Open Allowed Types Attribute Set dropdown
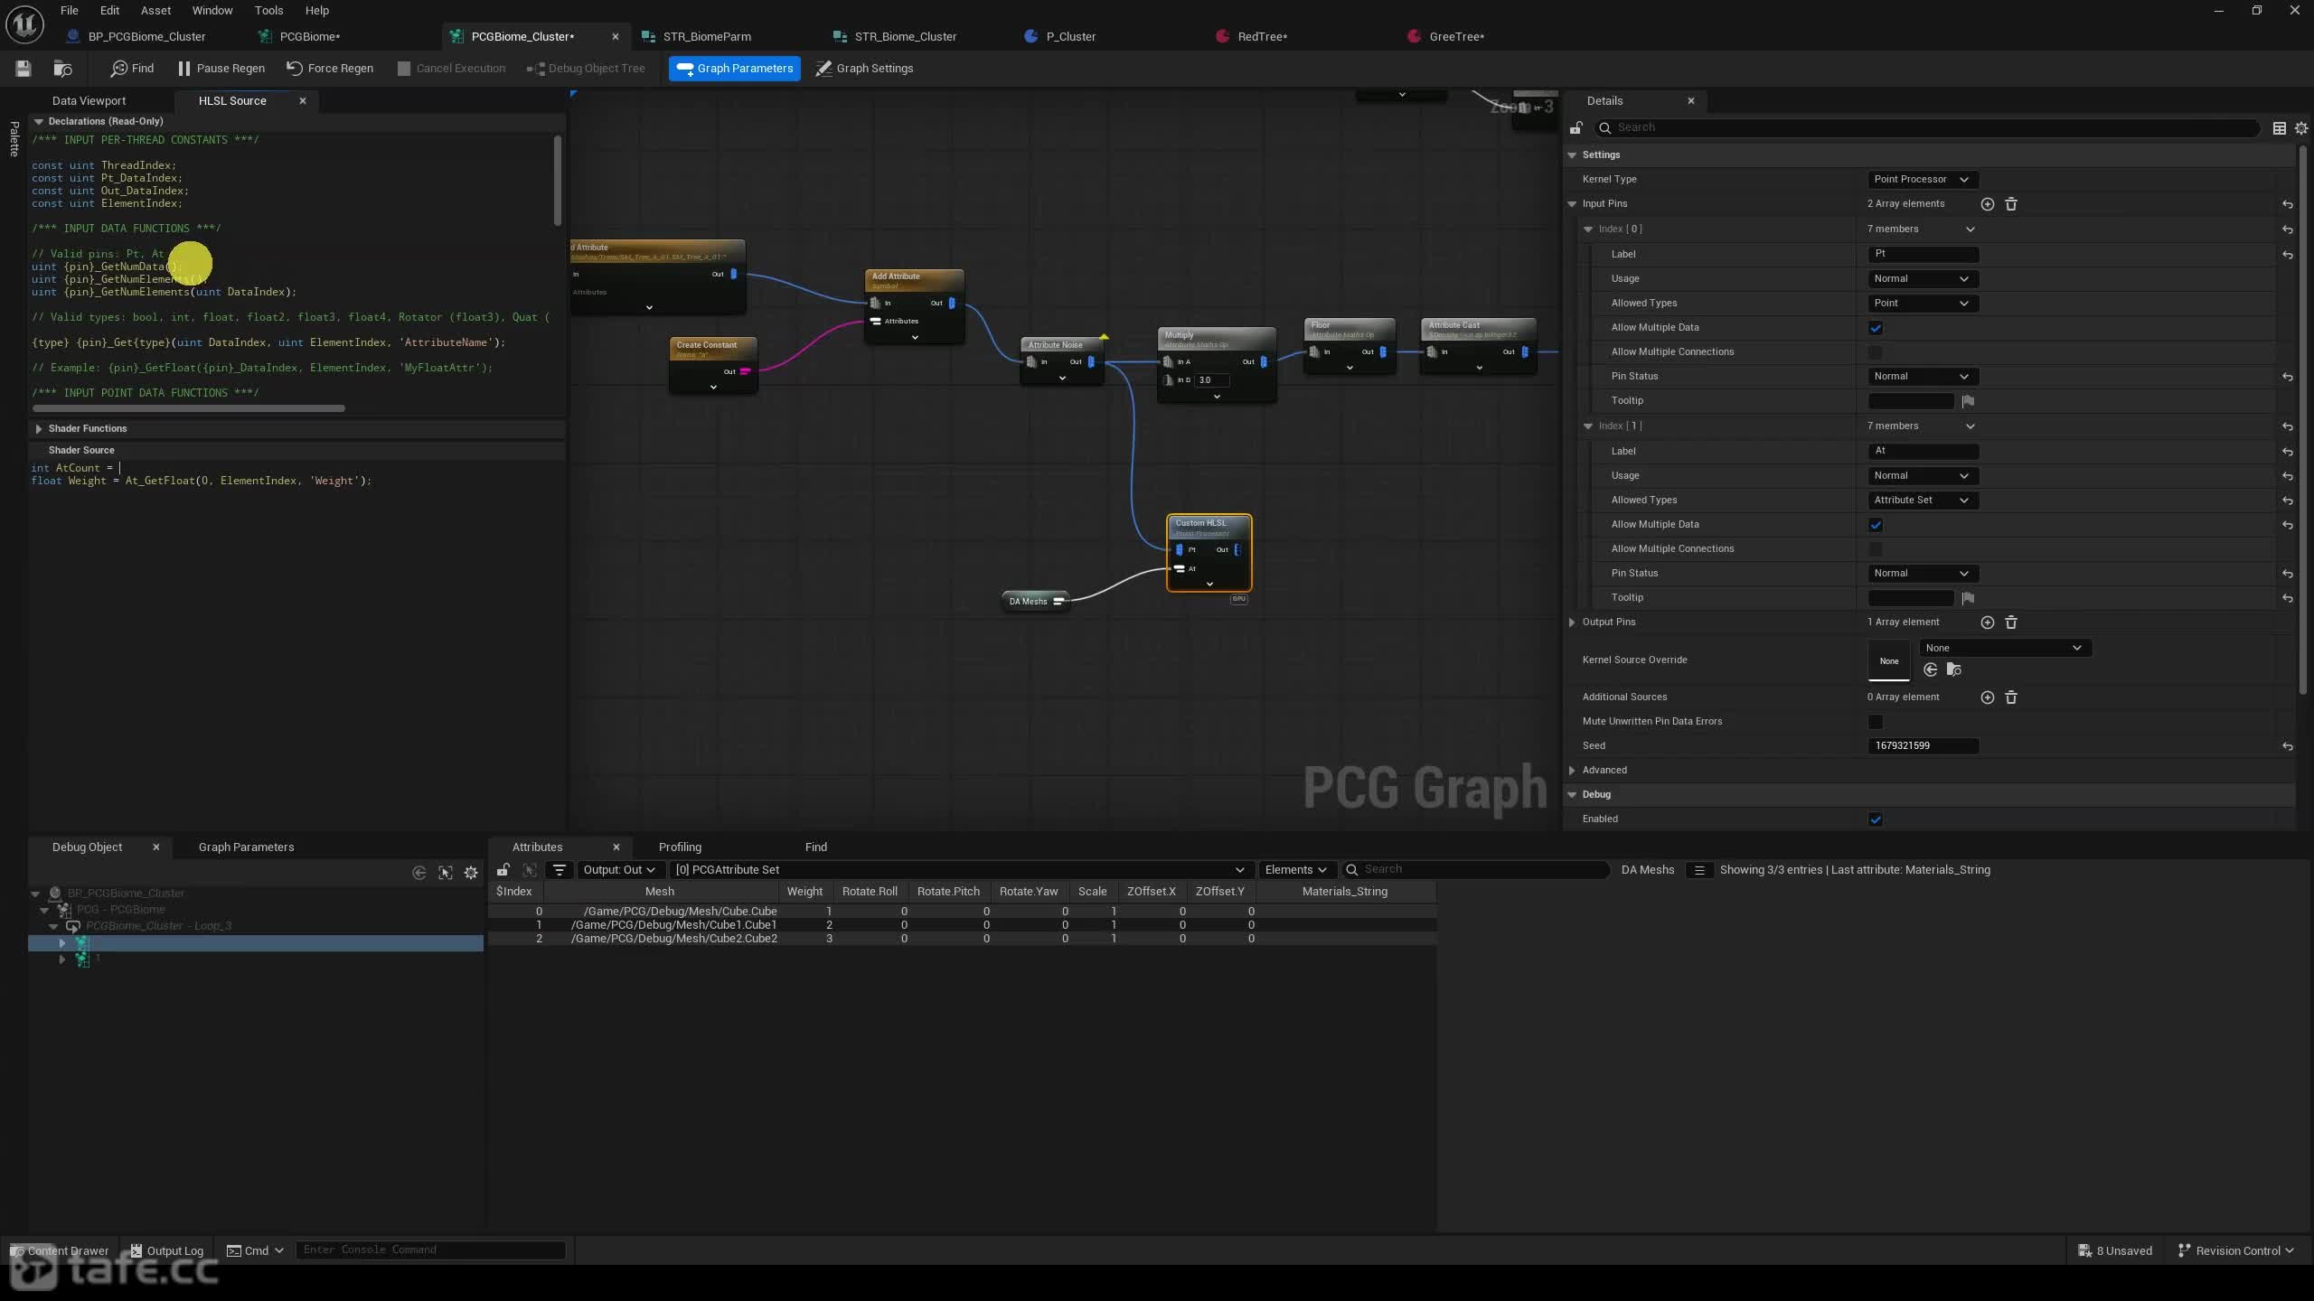Screen dimensions: 2314x1301 pos(1922,500)
